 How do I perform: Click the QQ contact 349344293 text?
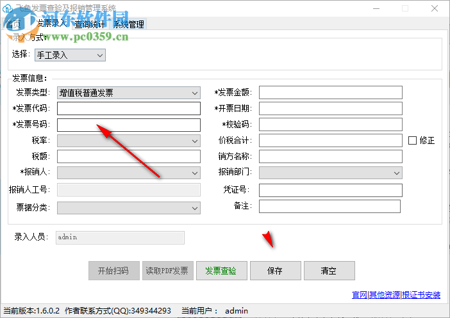pos(118,310)
